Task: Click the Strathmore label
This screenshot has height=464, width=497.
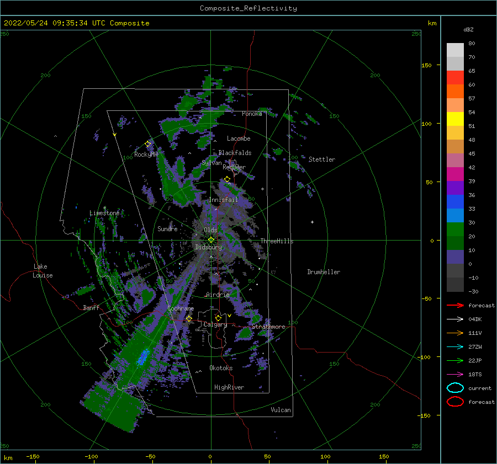Action: point(268,327)
